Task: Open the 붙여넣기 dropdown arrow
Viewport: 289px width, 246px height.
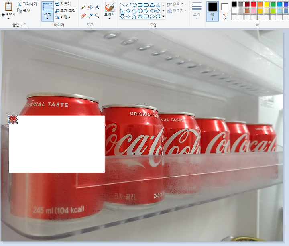Action: tap(8, 19)
